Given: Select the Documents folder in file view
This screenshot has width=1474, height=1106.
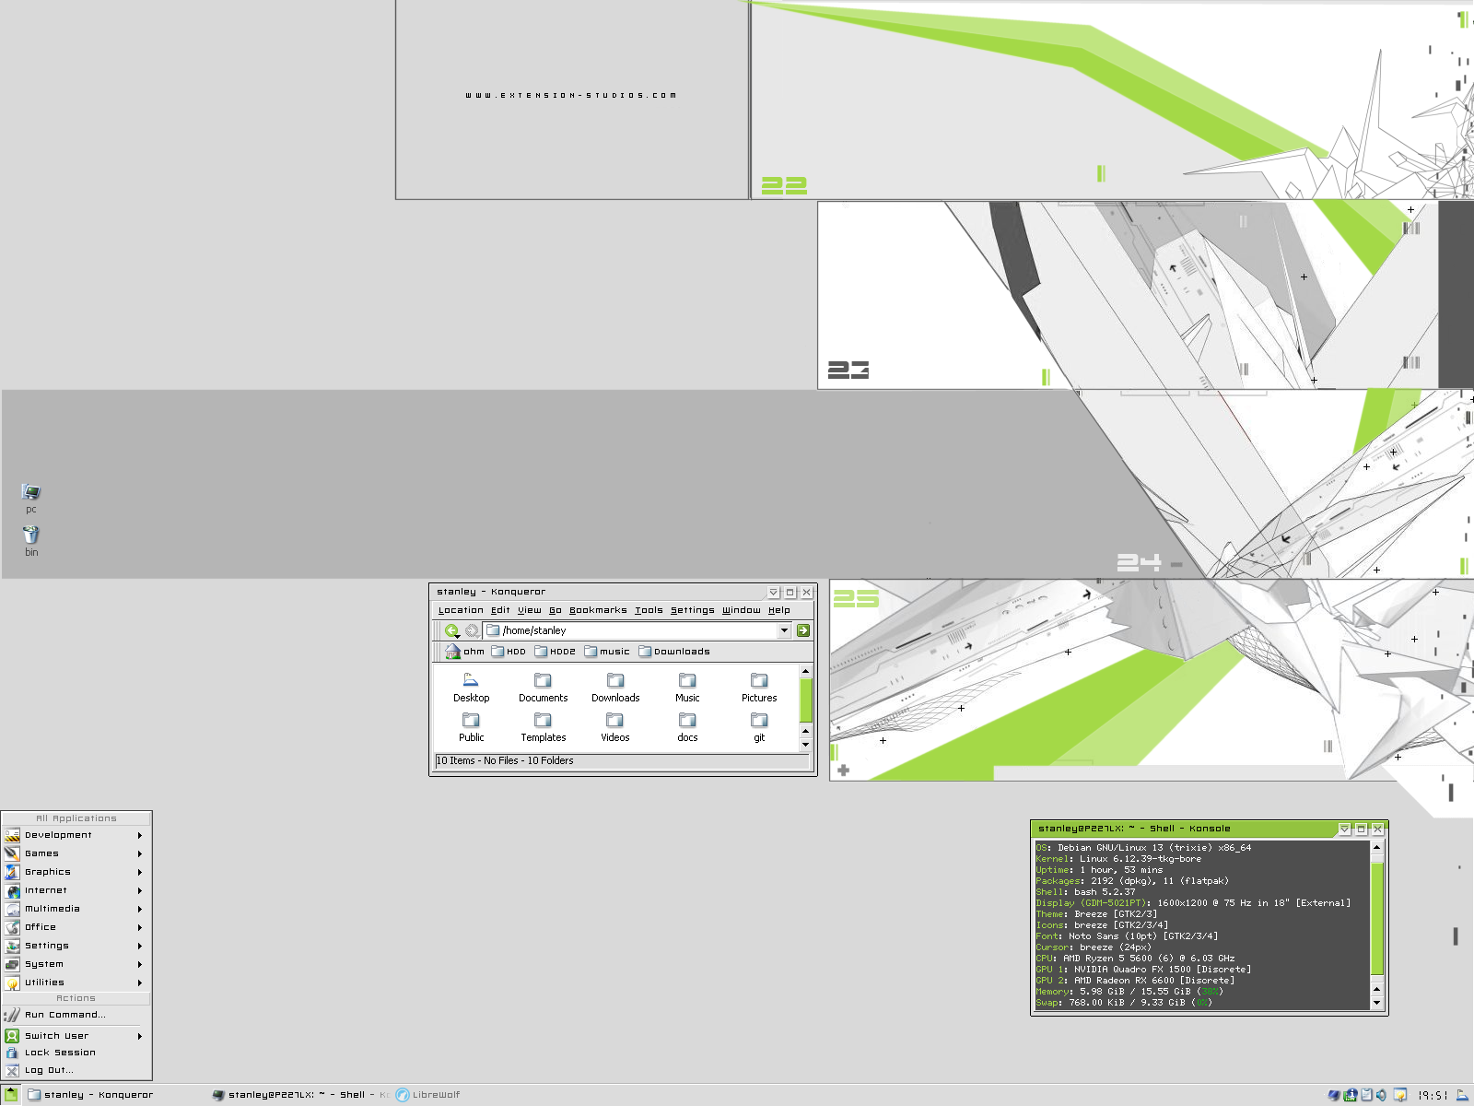Looking at the screenshot, I should click(x=543, y=688).
